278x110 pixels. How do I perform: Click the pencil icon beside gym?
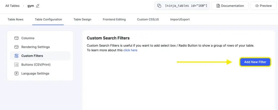click(x=37, y=6)
